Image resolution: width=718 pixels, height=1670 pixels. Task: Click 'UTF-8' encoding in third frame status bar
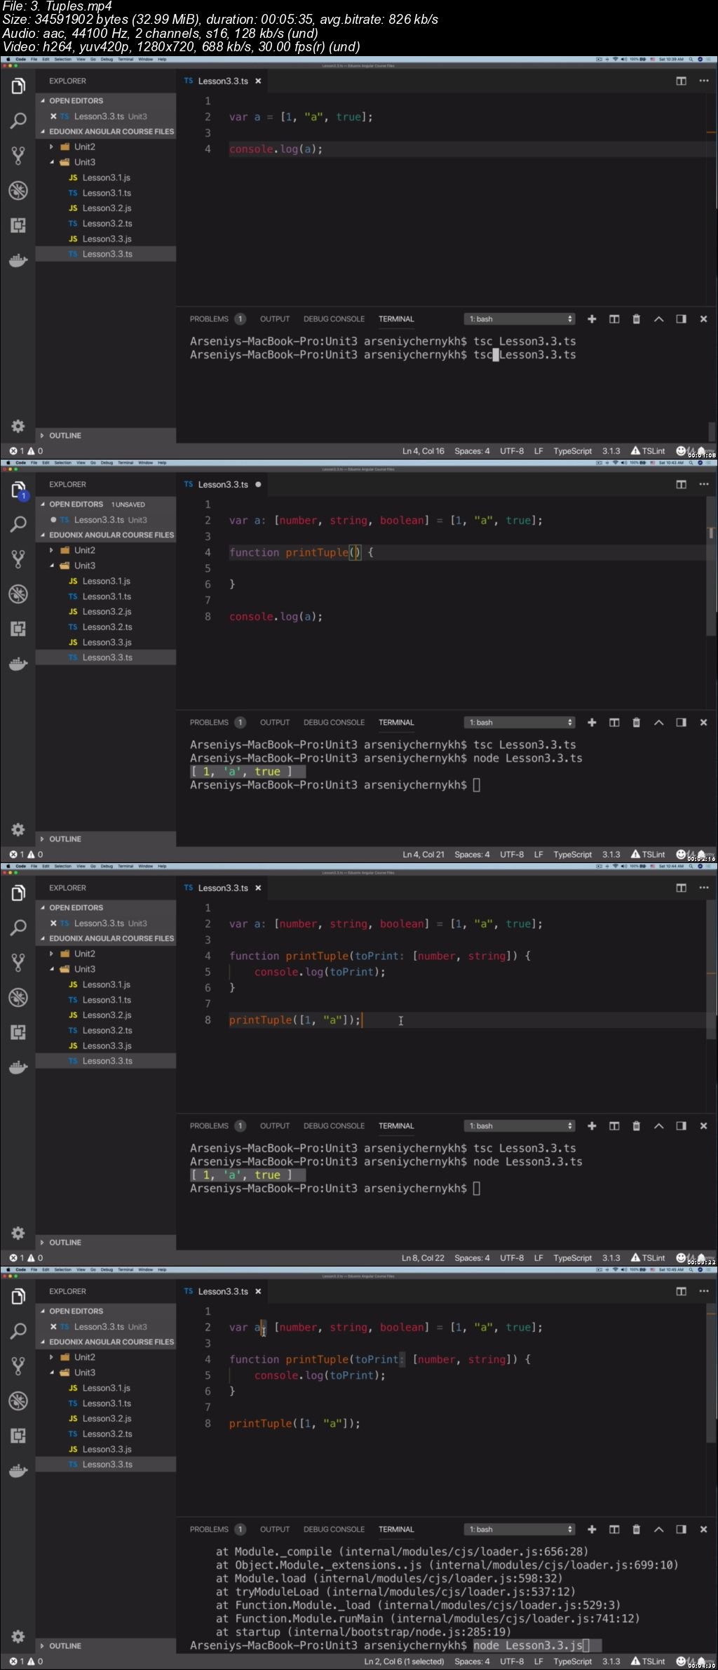(x=512, y=1258)
